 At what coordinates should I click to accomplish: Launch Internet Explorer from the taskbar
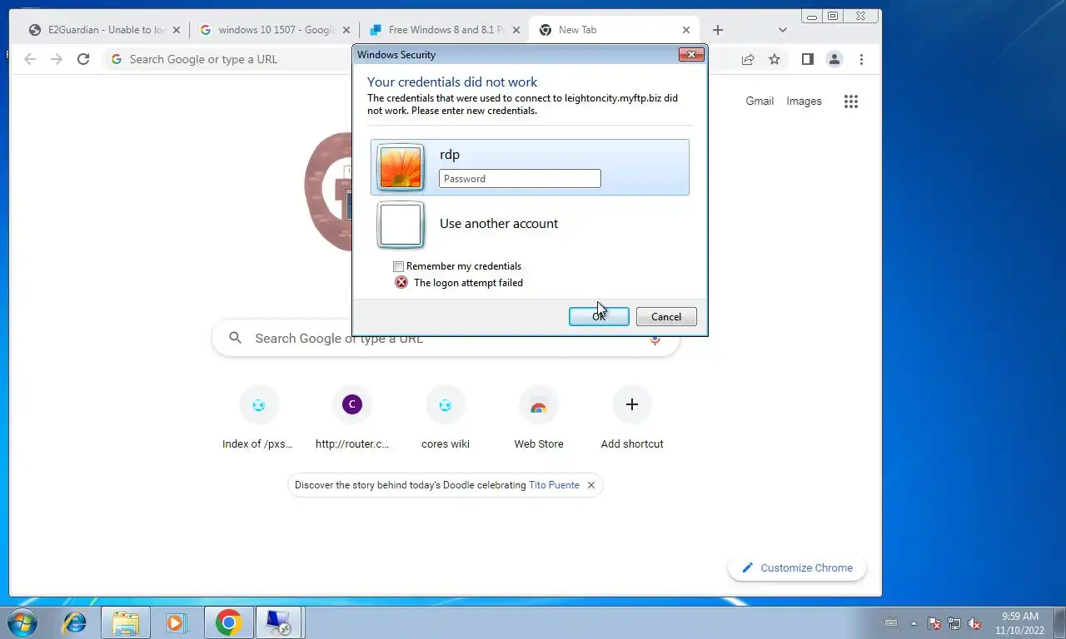coord(75,622)
